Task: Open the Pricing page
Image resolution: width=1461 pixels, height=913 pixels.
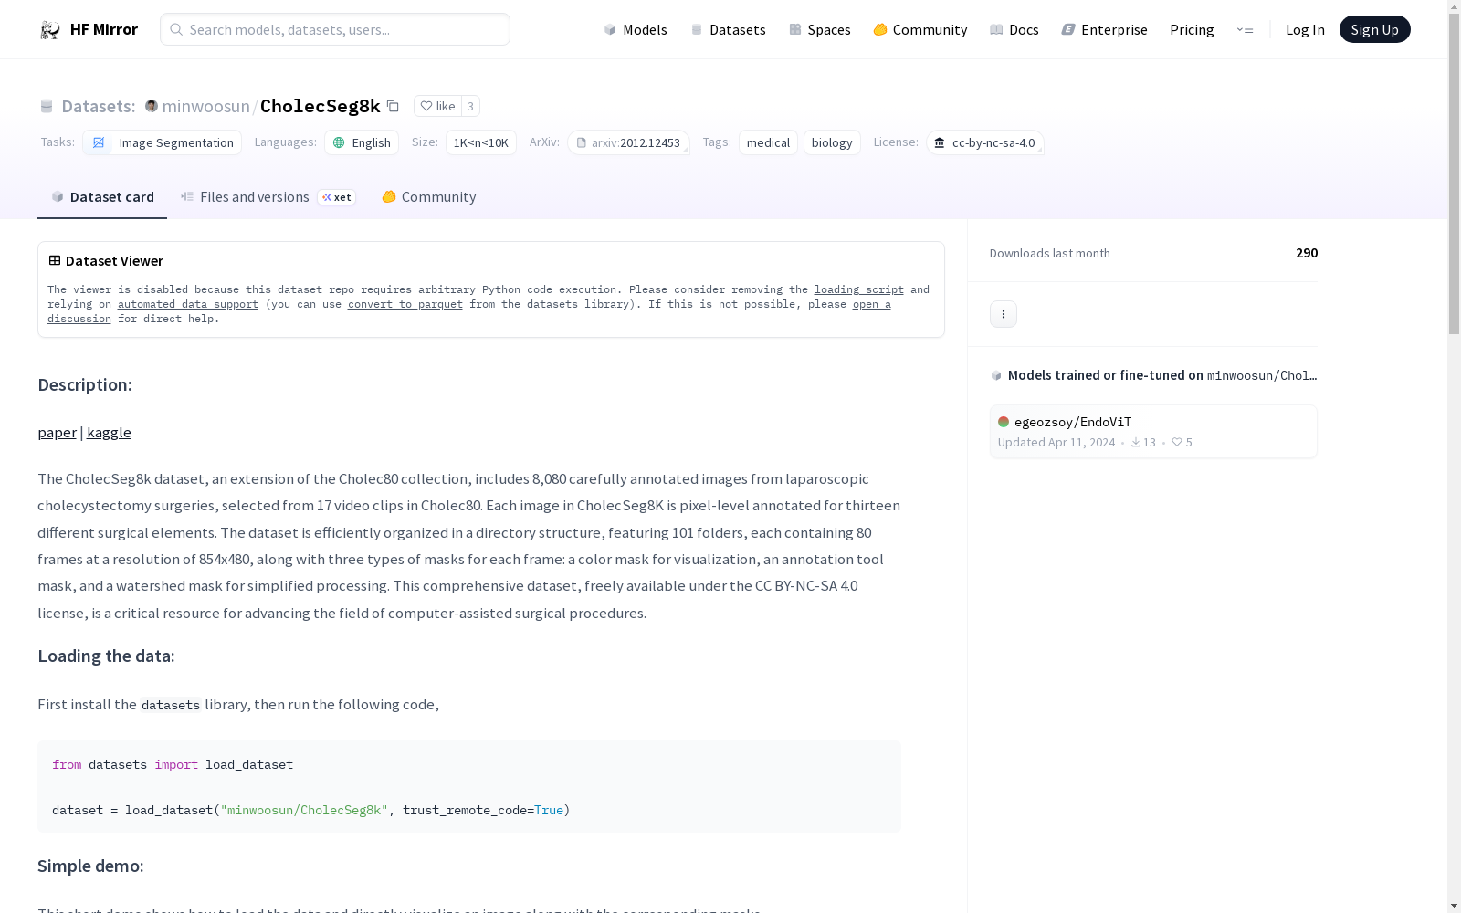Action: [1192, 29]
